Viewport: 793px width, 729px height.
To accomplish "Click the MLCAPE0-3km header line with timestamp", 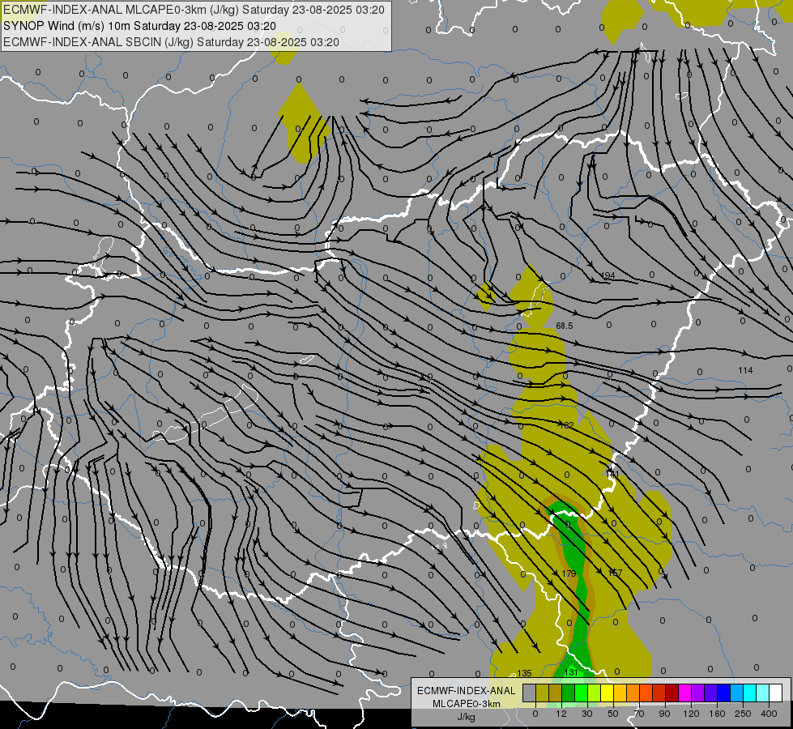I will [x=194, y=10].
